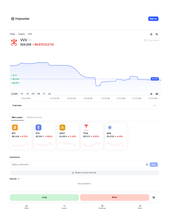The image size is (169, 219).
Task: Select the 1H chart range
Action: pyautogui.click(x=22, y=94)
